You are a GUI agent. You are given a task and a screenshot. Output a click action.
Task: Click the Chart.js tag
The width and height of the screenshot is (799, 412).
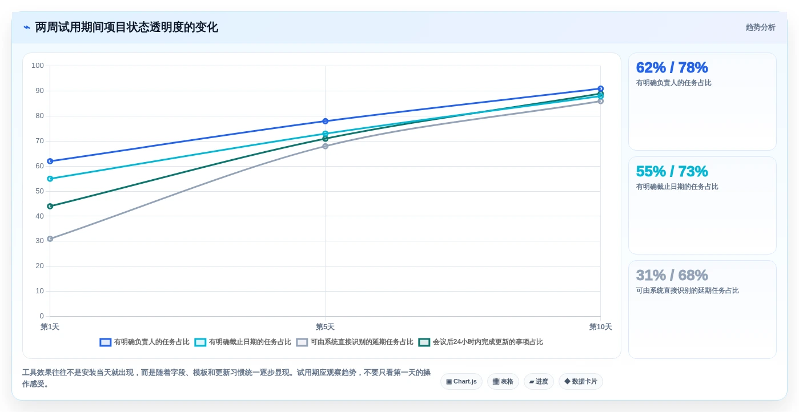pos(461,382)
